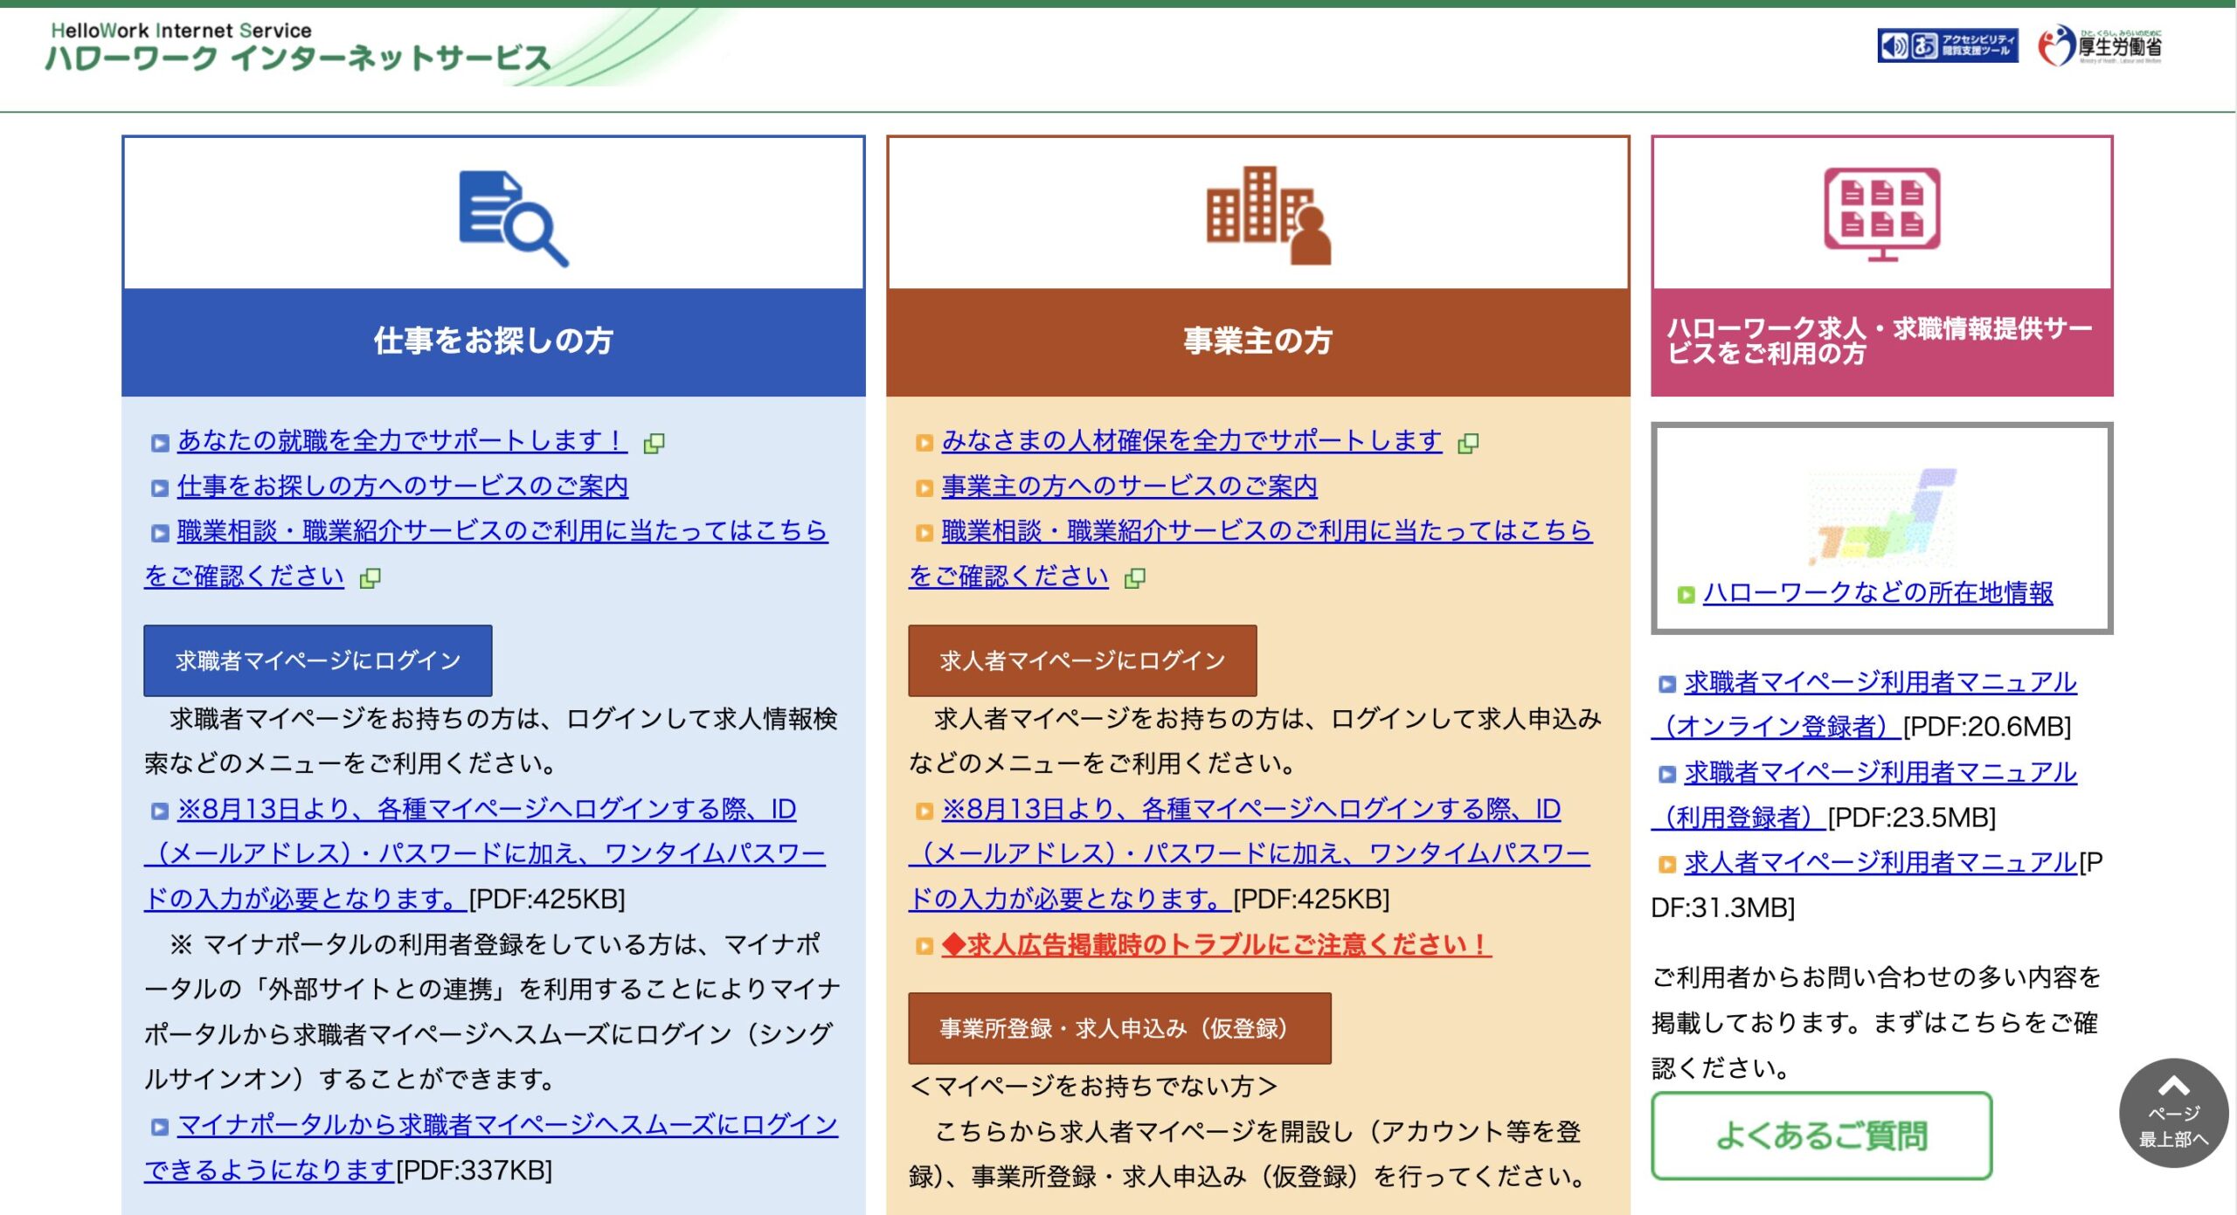Open ハローワーク求人・求職情報提供サービス pink banner
Viewport: 2237px width, 1215px height.
(x=1881, y=342)
